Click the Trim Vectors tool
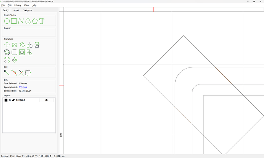The height and width of the screenshot is (158, 264). (x=21, y=73)
